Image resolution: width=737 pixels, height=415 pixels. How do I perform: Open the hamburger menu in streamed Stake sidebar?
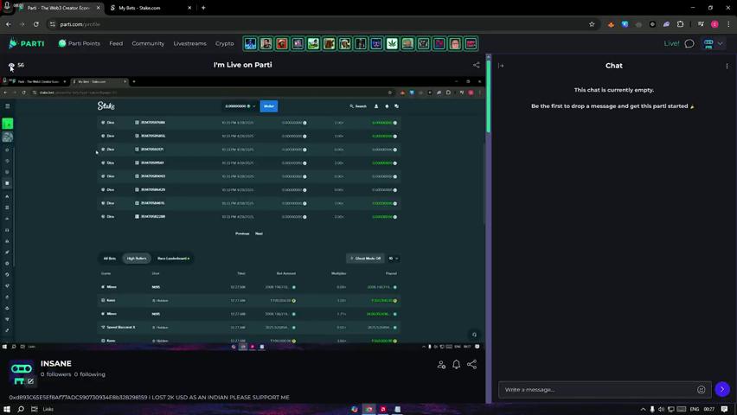pyautogui.click(x=8, y=106)
